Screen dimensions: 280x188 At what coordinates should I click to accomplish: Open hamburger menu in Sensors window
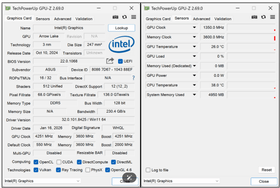pos(272,17)
